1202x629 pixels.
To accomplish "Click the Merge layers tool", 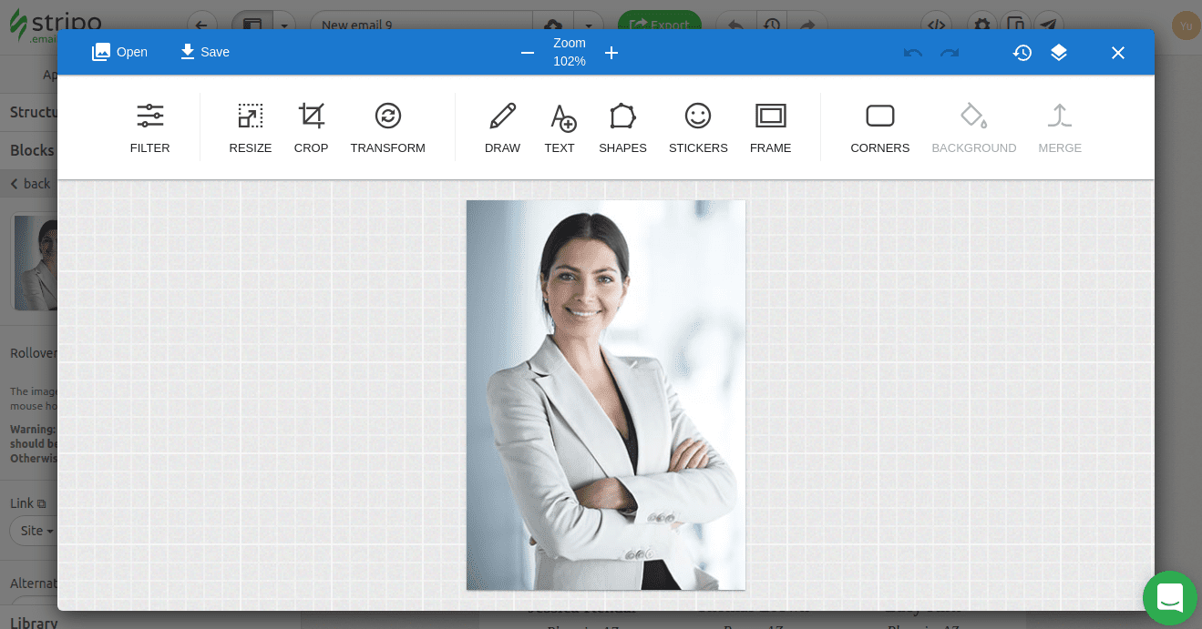I will click(1060, 128).
